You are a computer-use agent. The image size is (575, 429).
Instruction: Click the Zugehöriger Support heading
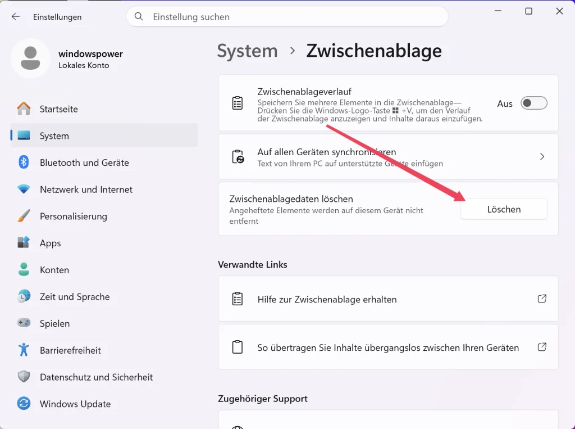[263, 399]
